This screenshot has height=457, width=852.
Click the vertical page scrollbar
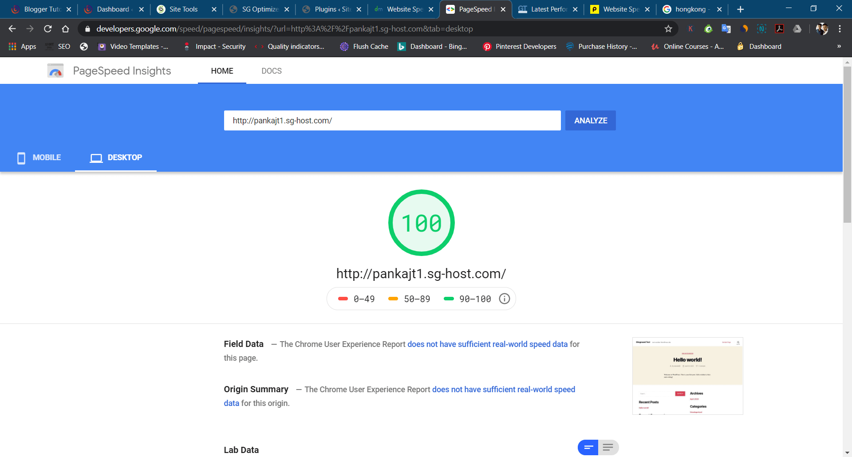pos(847,144)
